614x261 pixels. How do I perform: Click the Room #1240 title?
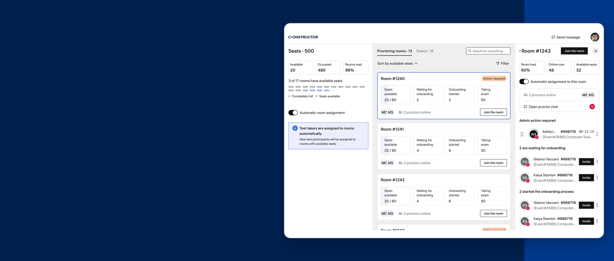click(392, 79)
